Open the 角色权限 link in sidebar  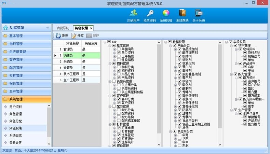(x=15, y=128)
